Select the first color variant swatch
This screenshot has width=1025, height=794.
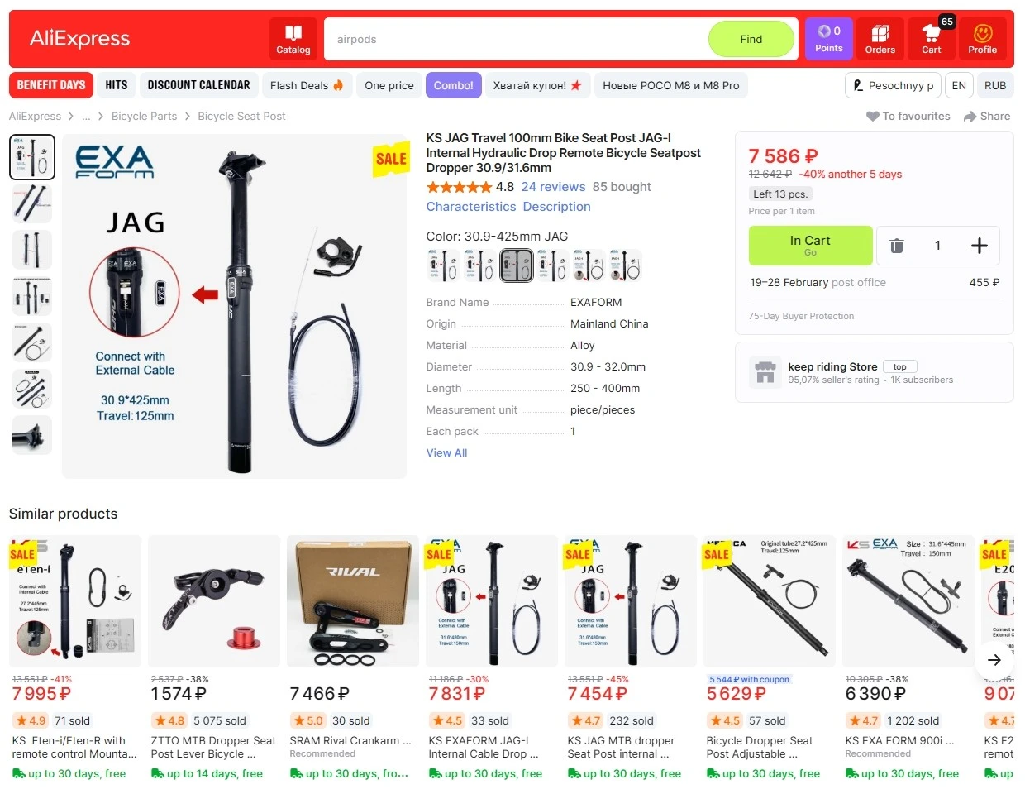click(x=444, y=265)
